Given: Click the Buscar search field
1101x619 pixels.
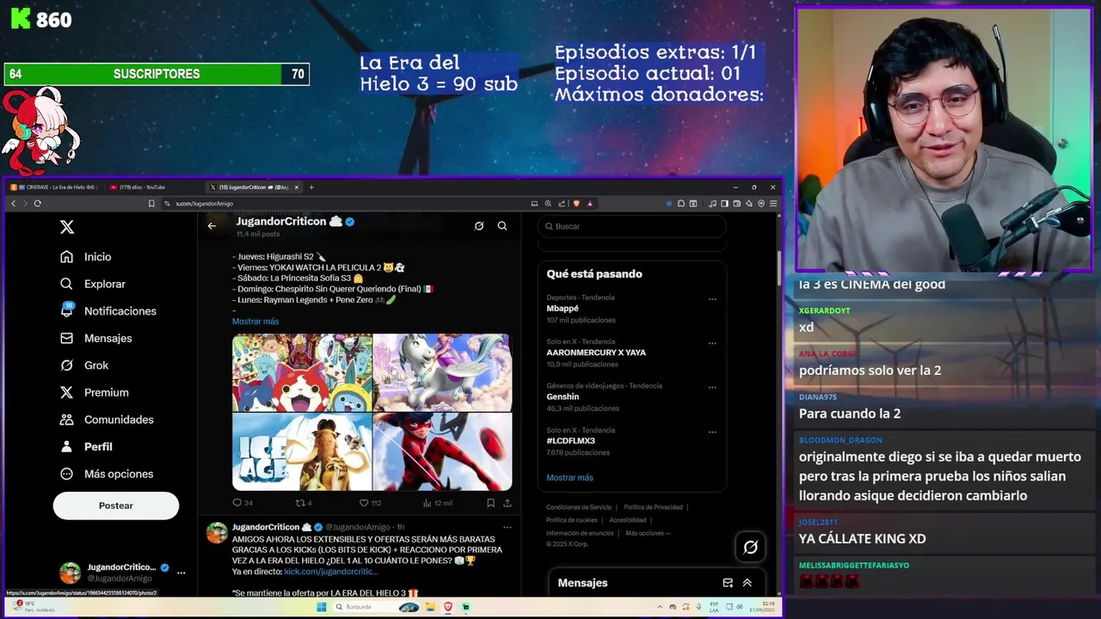Looking at the screenshot, I should point(632,226).
